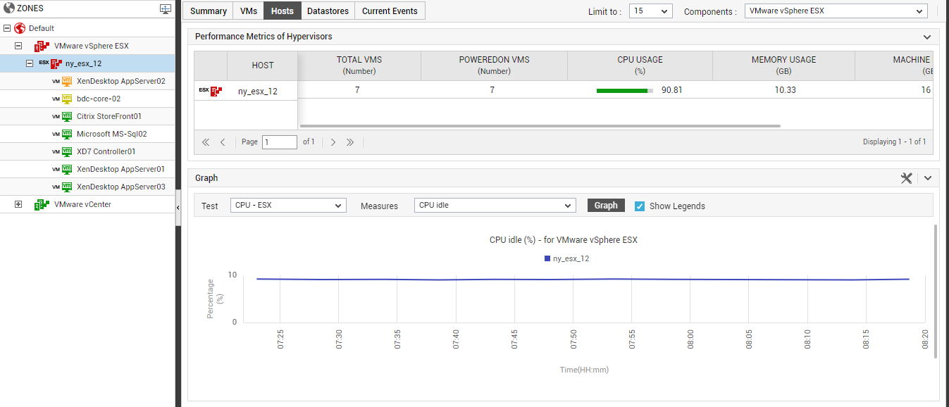The height and width of the screenshot is (407, 949).
Task: Toggle the Show Legends checkbox
Action: 640,206
